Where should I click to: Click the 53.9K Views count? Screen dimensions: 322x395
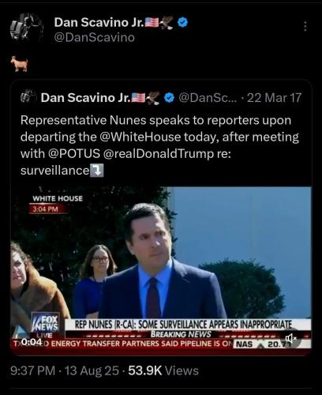(x=163, y=371)
